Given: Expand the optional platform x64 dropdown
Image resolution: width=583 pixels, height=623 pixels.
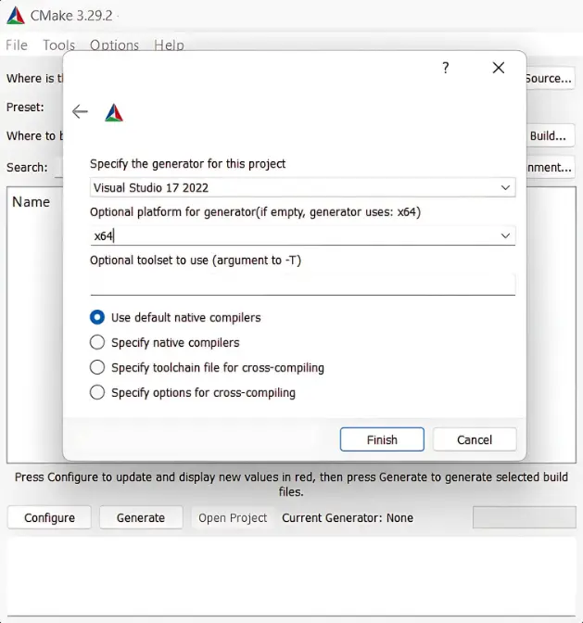Looking at the screenshot, I should tap(505, 235).
